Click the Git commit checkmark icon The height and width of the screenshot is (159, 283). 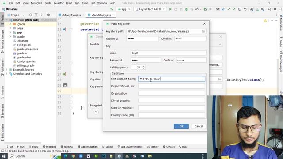229,9
